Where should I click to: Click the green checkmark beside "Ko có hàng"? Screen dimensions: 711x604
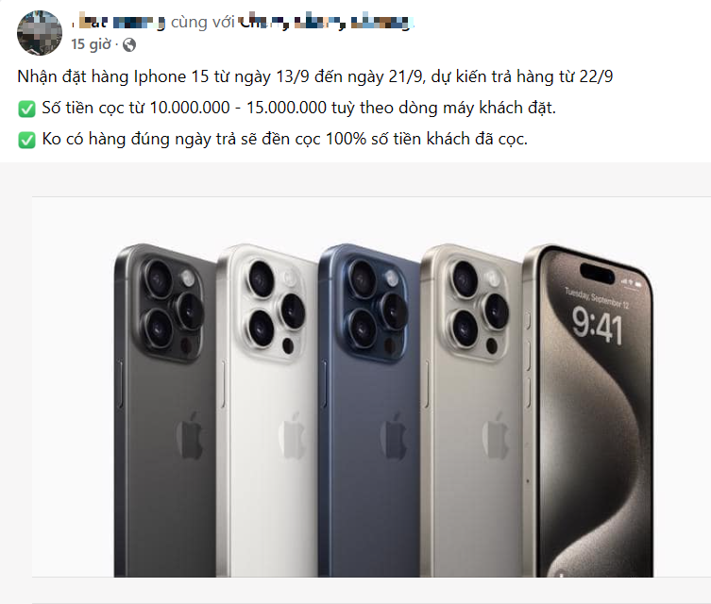click(27, 141)
